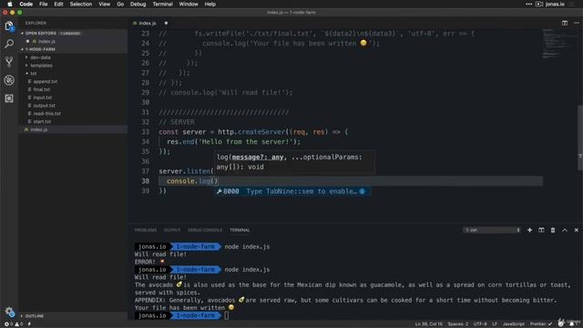Select index.js under Open Editors
583x328 pixels.
[x=46, y=41]
